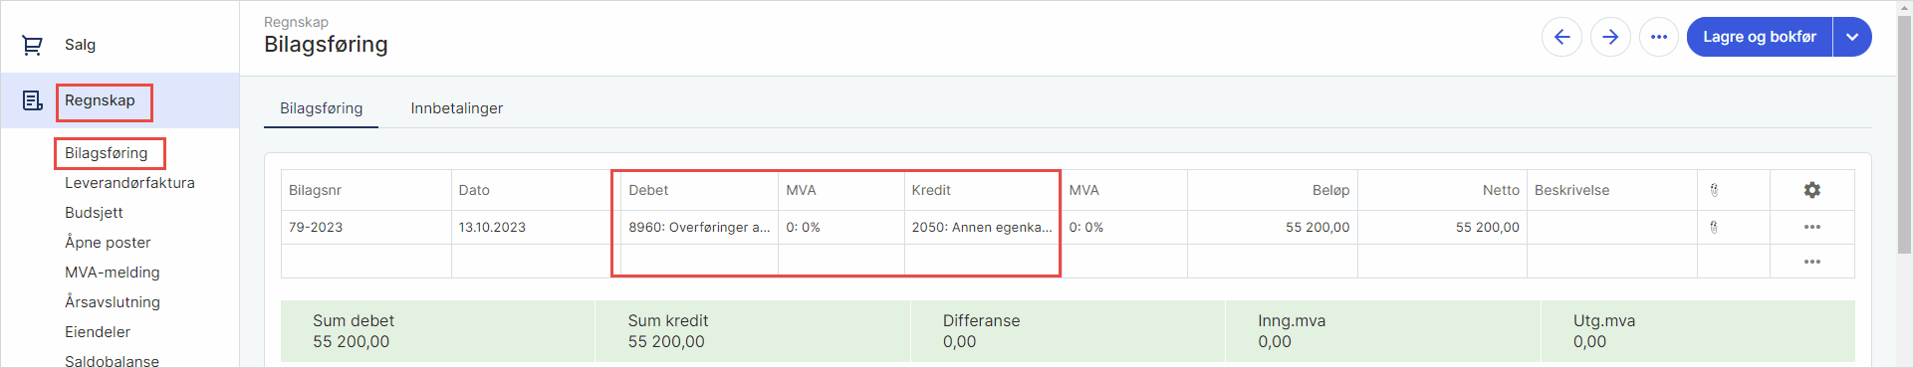1914x368 pixels.
Task: Click the Regnskap ledger icon in sidebar
Action: 33,100
